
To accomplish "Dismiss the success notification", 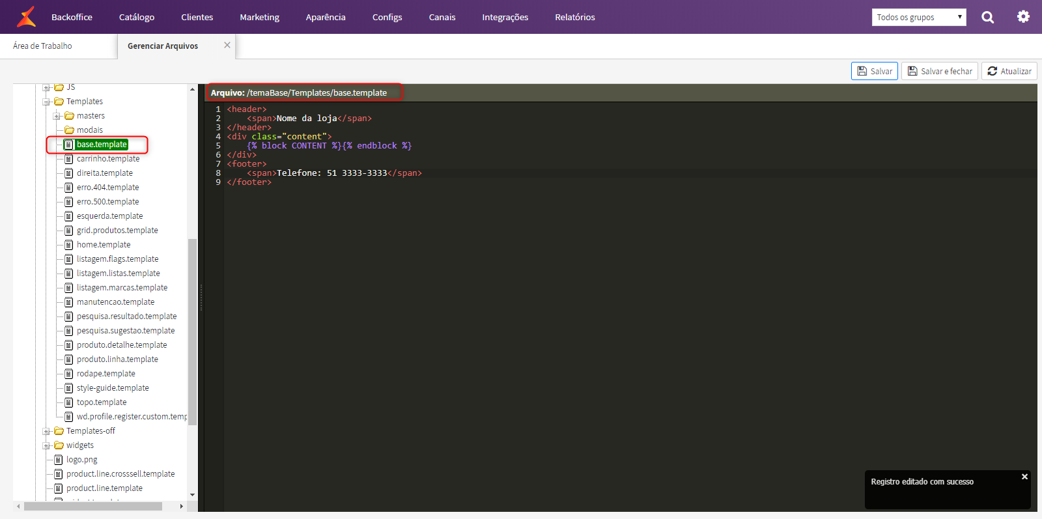I will tap(1024, 477).
